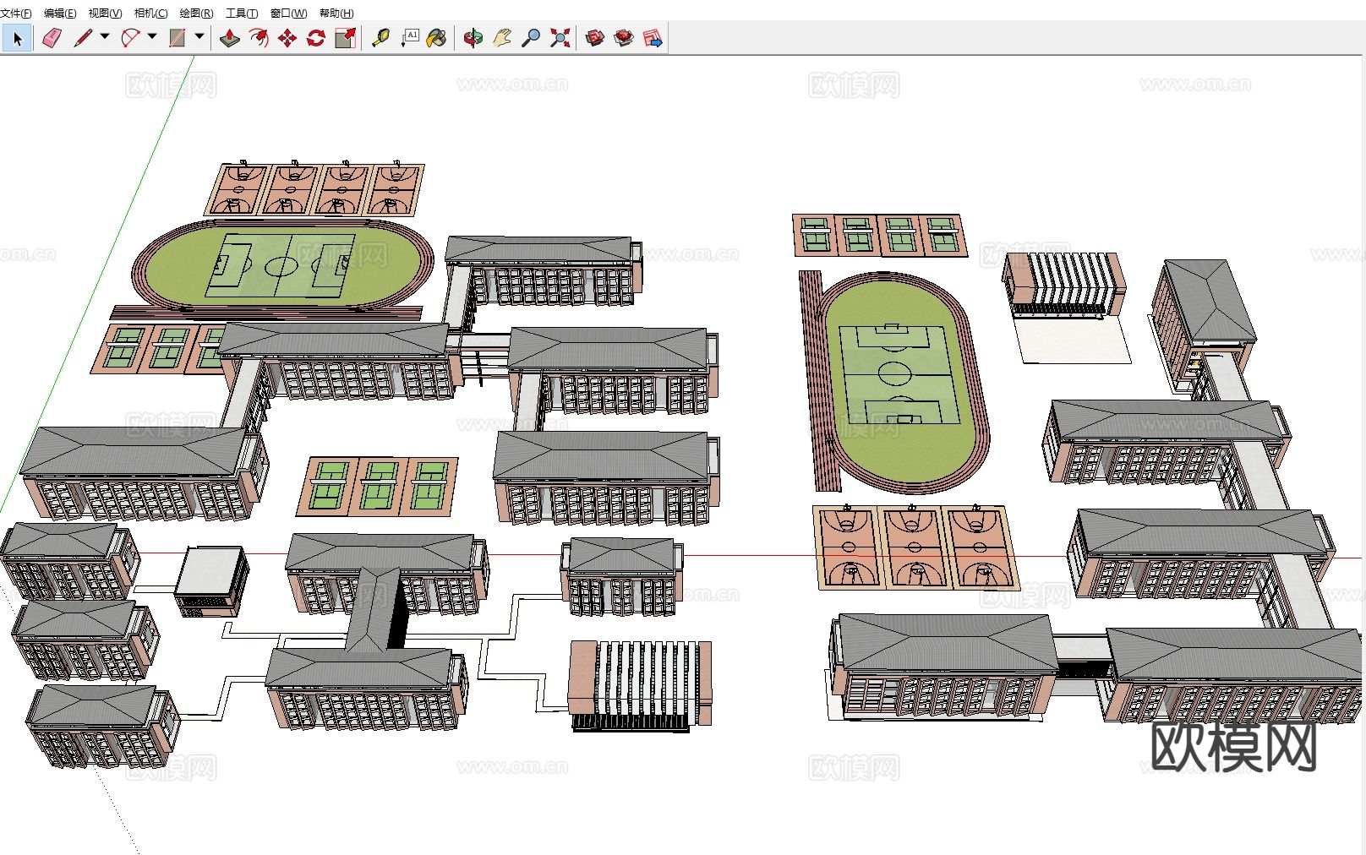Select the Move tool
The width and height of the screenshot is (1366, 855).
(287, 38)
